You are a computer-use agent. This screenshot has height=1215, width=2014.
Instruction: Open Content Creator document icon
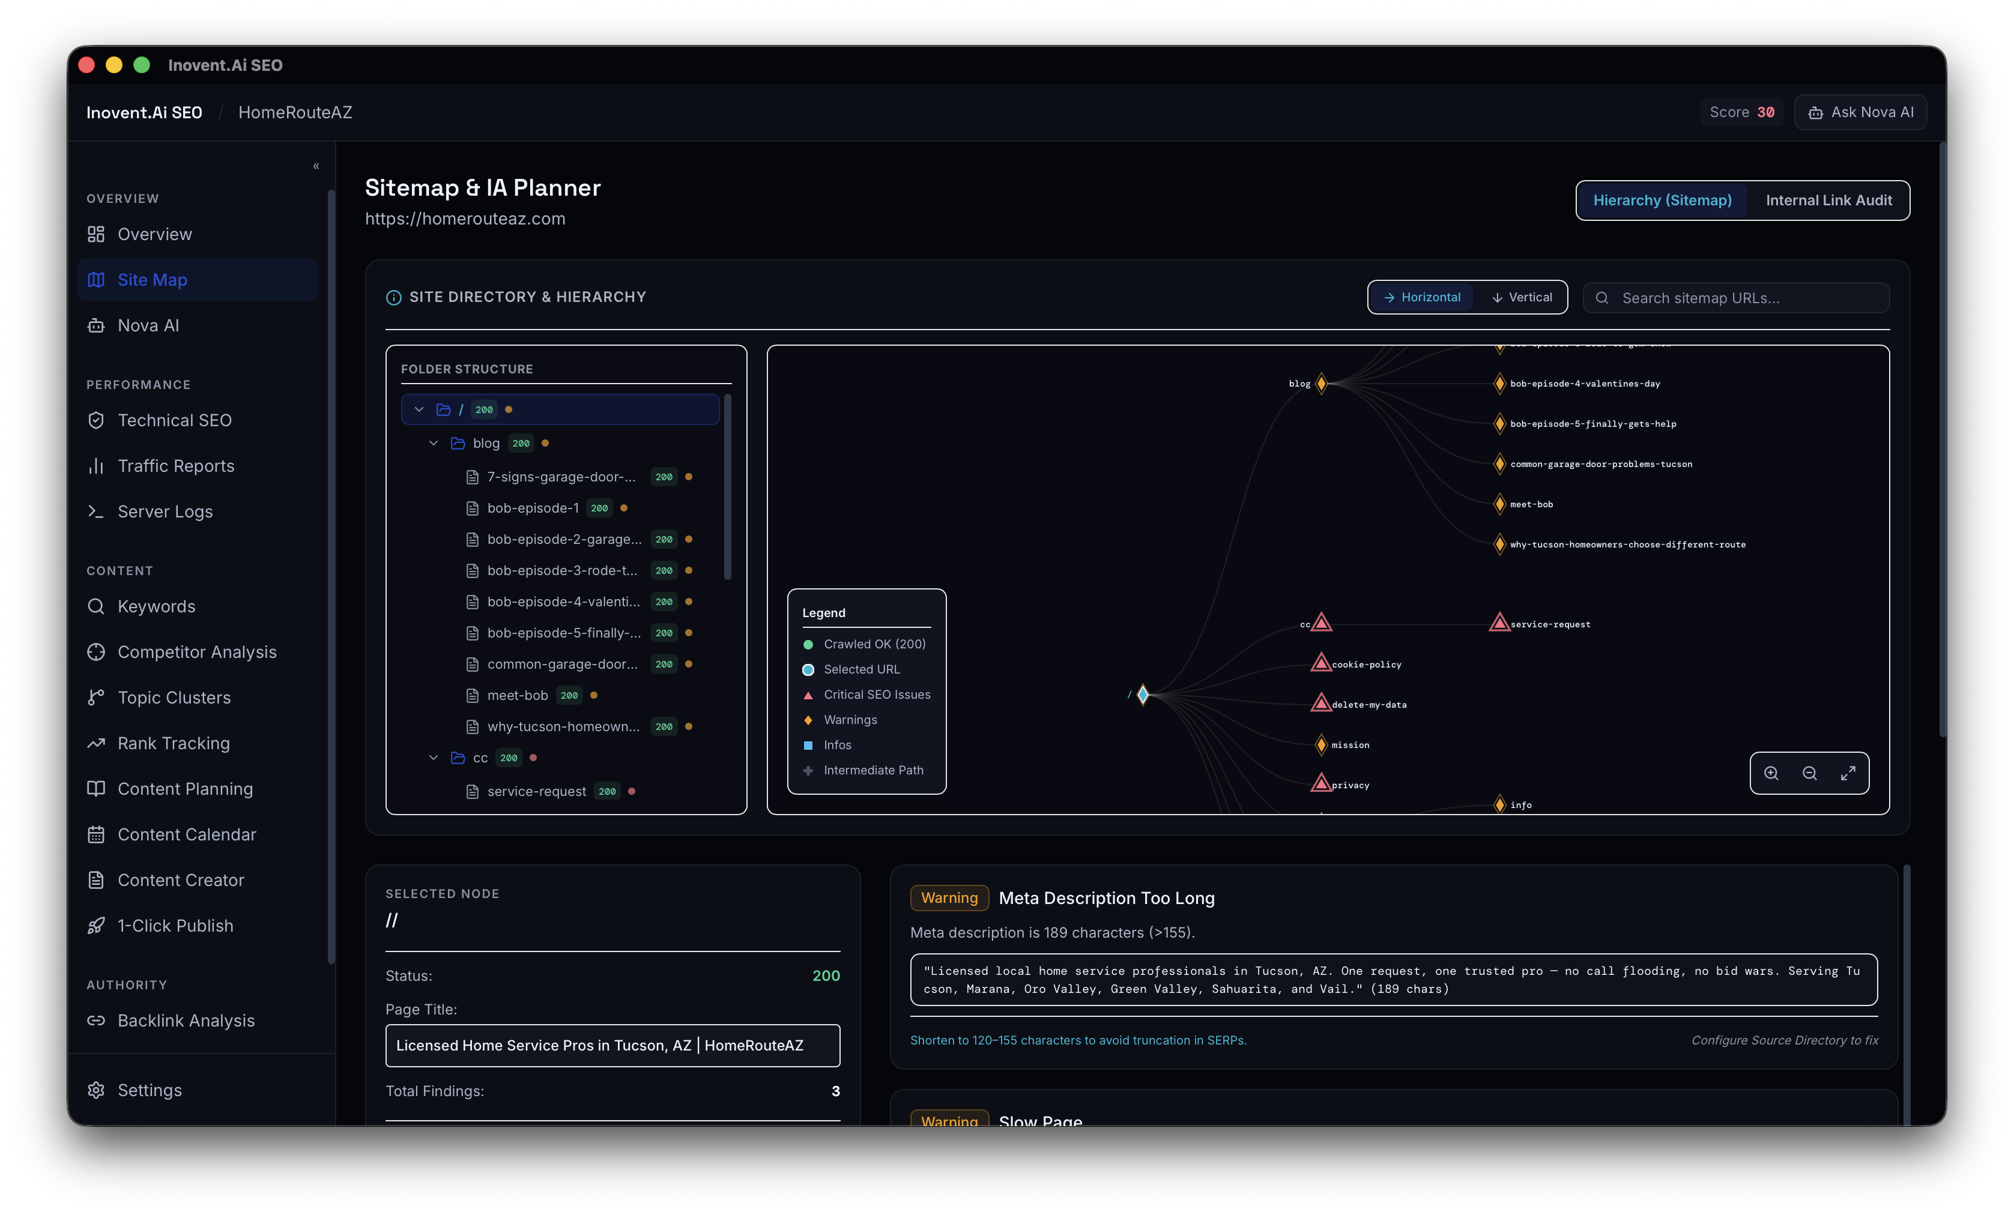95,880
